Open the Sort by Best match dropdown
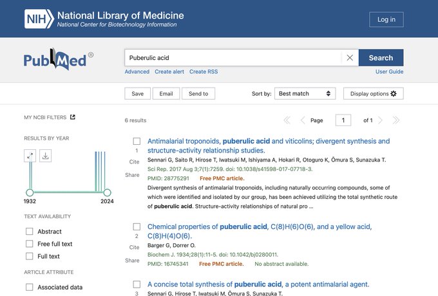Screen dimensions: 438x296 [305, 94]
